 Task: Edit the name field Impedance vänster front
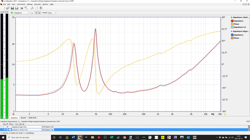tap(27, 130)
